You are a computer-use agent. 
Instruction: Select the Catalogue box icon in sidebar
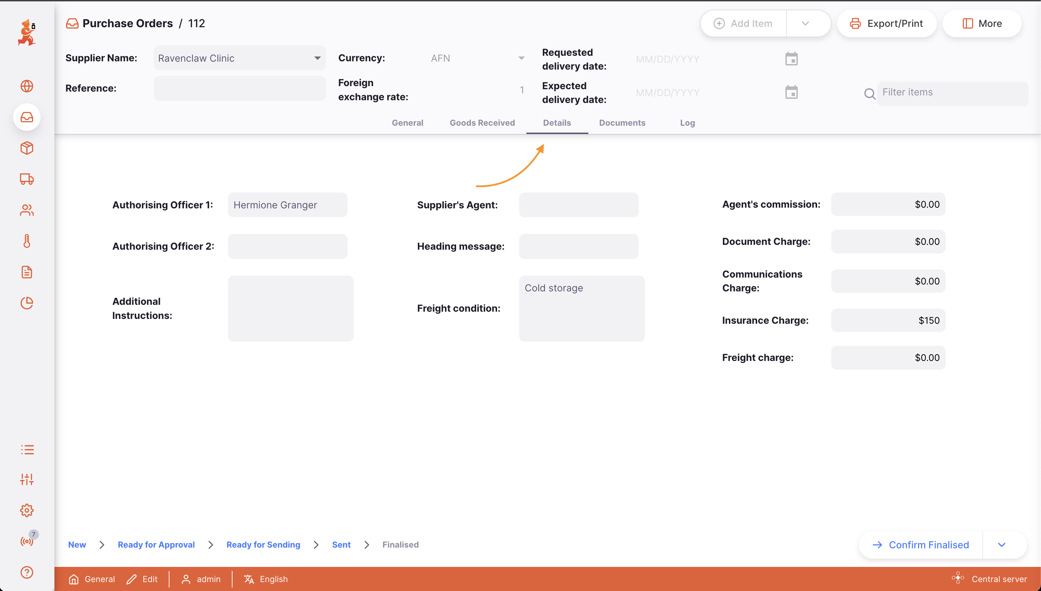tap(27, 148)
